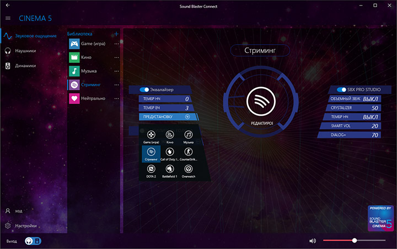397x249 pixels.
Task: Change the SMART VOL value
Action: [351, 126]
